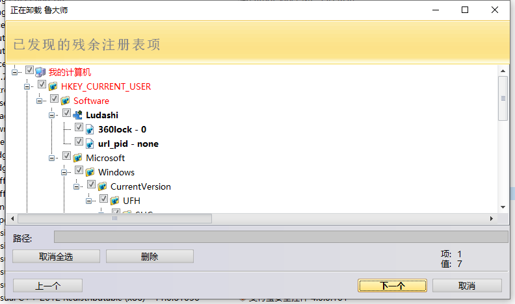The width and height of the screenshot is (515, 304).
Task: Click the My Computer icon in the tree
Action: coord(40,72)
